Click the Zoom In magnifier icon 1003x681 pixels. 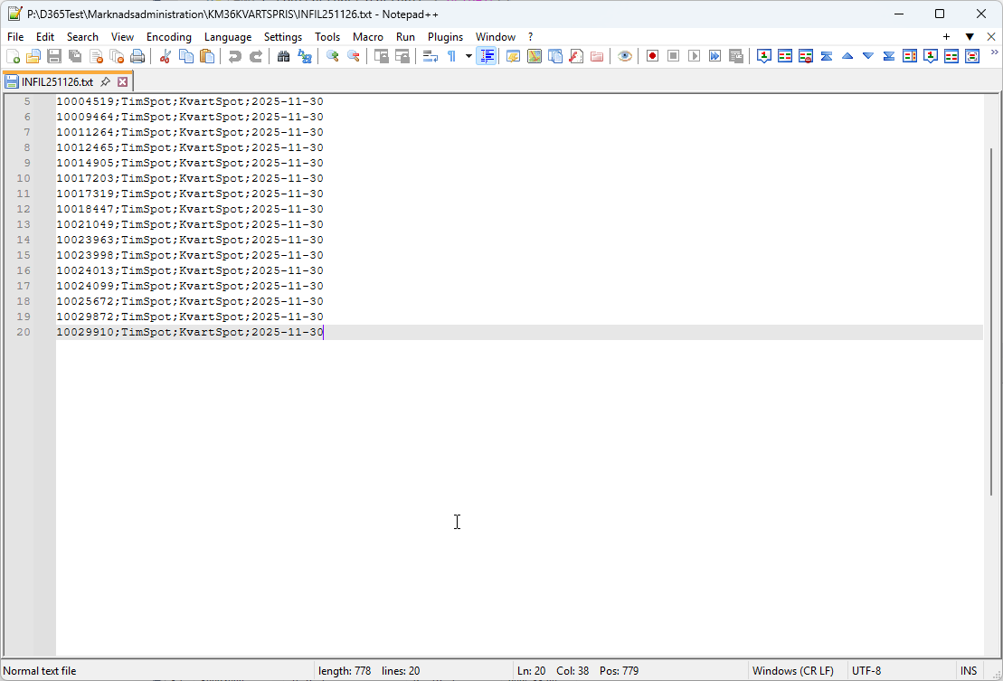pos(332,56)
